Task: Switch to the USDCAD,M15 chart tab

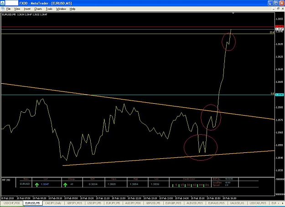Action: click(258, 203)
